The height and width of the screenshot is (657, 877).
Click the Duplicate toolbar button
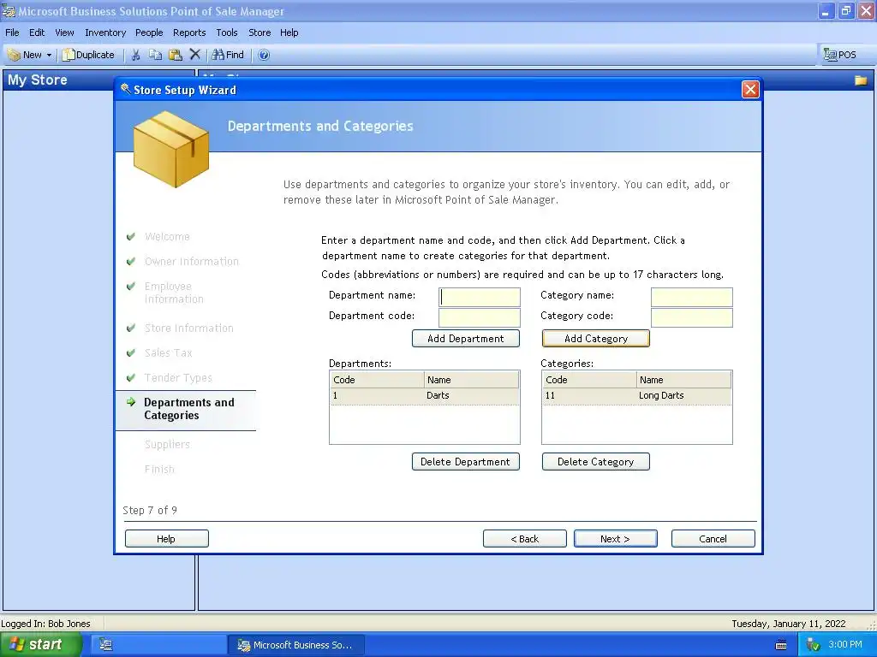[x=88, y=55]
